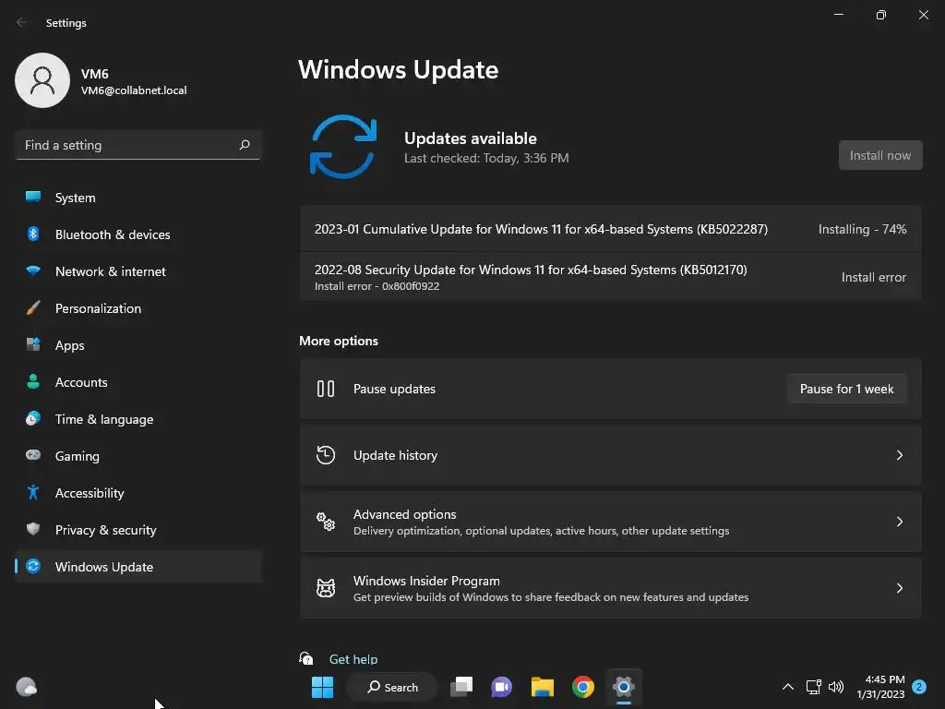The height and width of the screenshot is (709, 945).
Task: Open Network & internet settings
Action: [x=138, y=271]
